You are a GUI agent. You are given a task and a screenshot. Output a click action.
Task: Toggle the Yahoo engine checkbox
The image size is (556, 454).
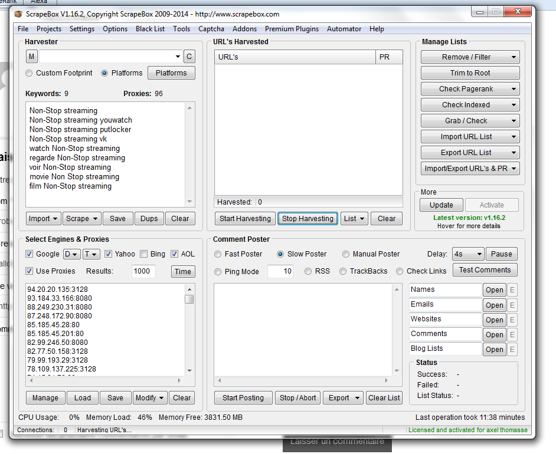tap(108, 254)
